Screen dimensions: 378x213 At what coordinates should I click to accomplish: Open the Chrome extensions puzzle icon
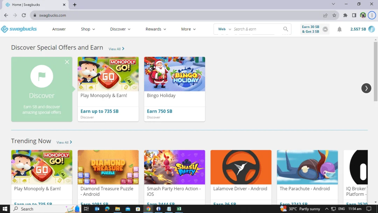(345, 15)
